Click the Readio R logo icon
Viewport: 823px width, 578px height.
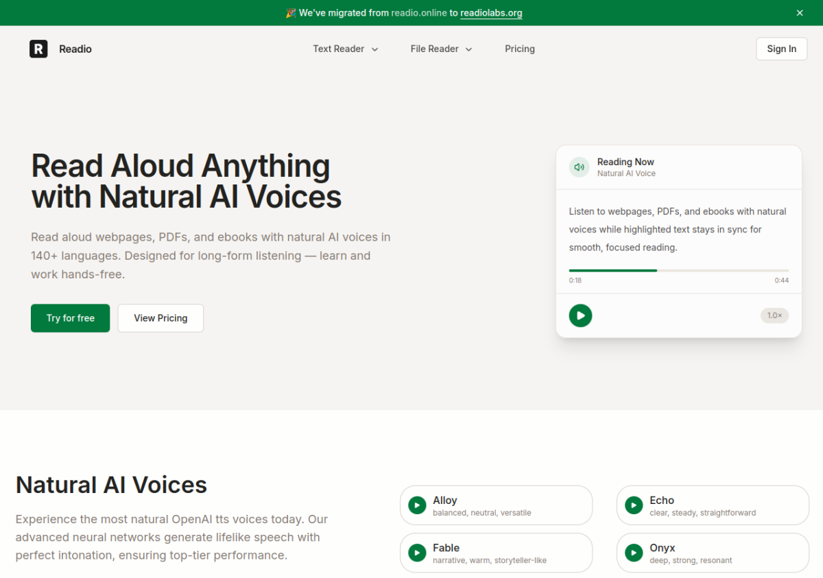pyautogui.click(x=38, y=49)
